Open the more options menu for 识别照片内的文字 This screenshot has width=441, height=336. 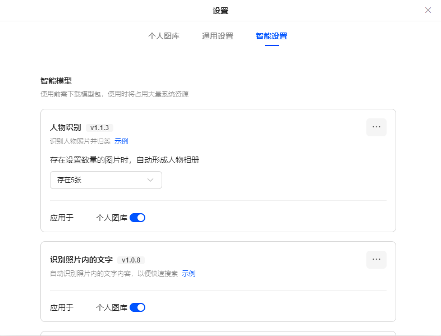(x=376, y=260)
